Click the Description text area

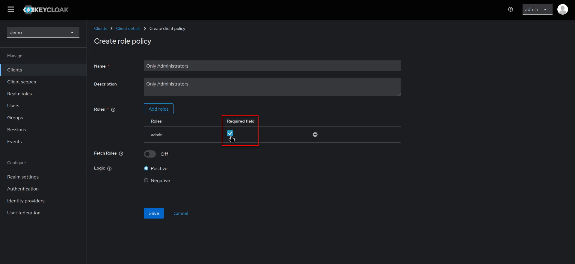tap(272, 87)
